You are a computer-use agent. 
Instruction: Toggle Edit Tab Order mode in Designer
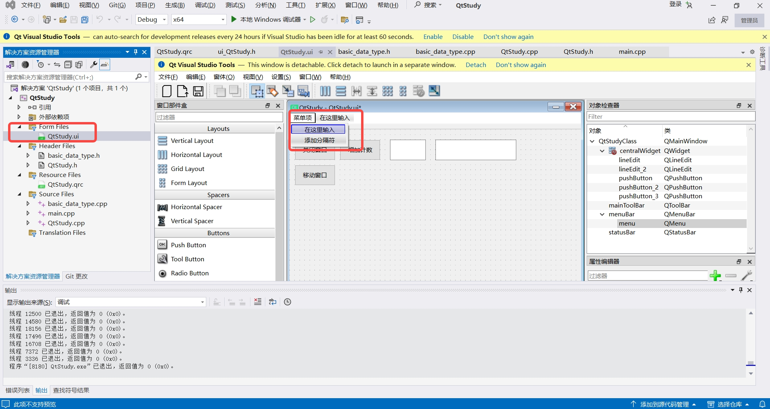[x=304, y=91]
